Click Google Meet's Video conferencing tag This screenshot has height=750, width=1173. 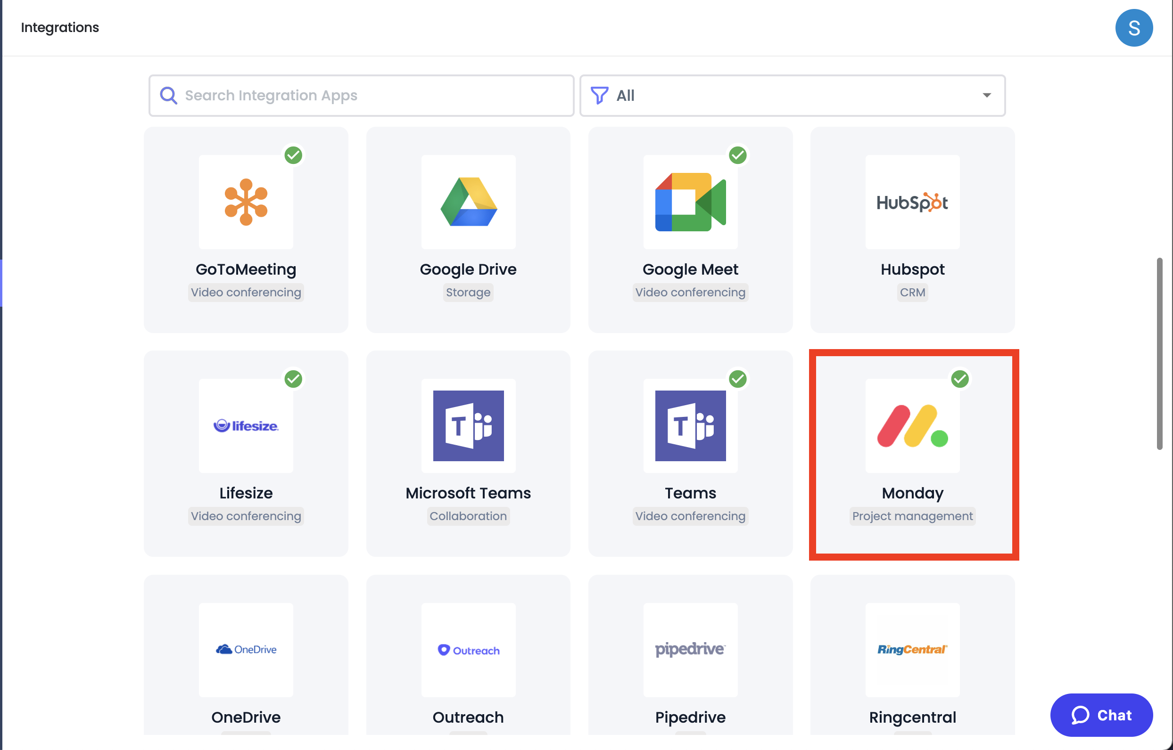(691, 292)
